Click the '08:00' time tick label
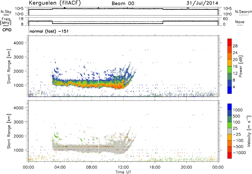The height and width of the screenshot is (174, 252). [91, 167]
